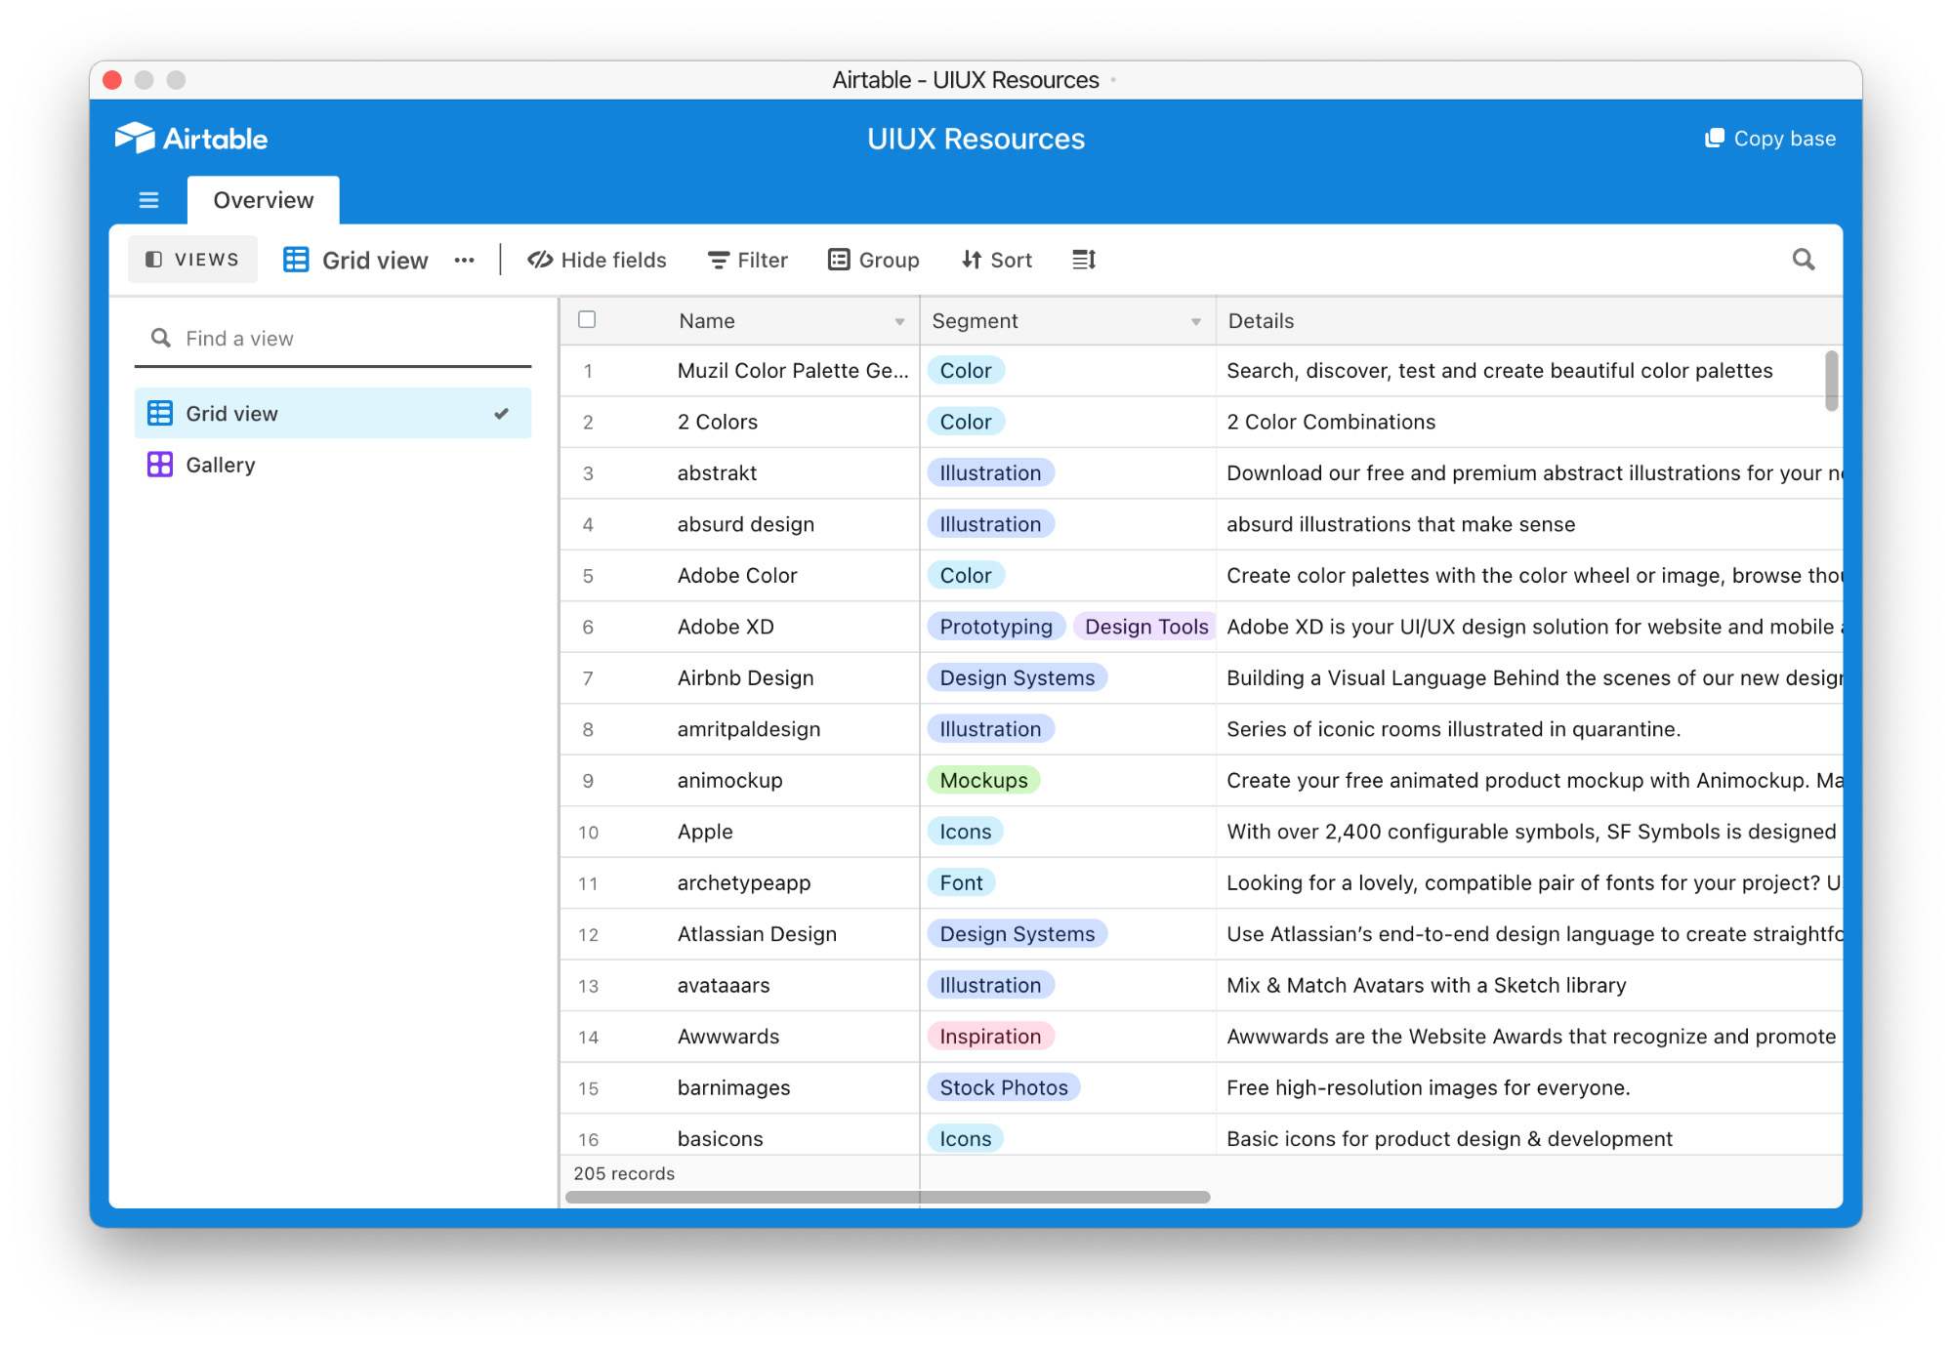This screenshot has height=1347, width=1952.
Task: Click the Free high-resolution images details cell
Action: 1528,1087
